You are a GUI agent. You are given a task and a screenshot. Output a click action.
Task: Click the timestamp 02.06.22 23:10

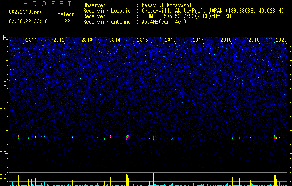point(28,21)
